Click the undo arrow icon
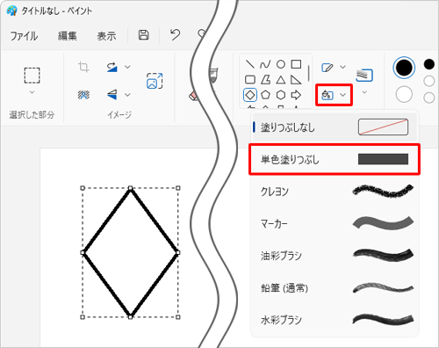Screen dimensions: 439x348 click(x=175, y=35)
